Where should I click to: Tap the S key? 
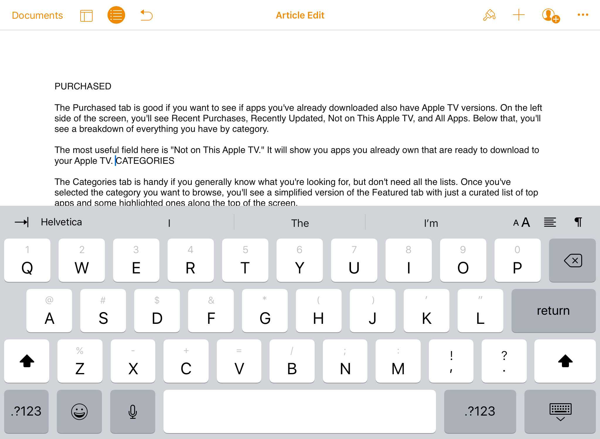pyautogui.click(x=103, y=311)
